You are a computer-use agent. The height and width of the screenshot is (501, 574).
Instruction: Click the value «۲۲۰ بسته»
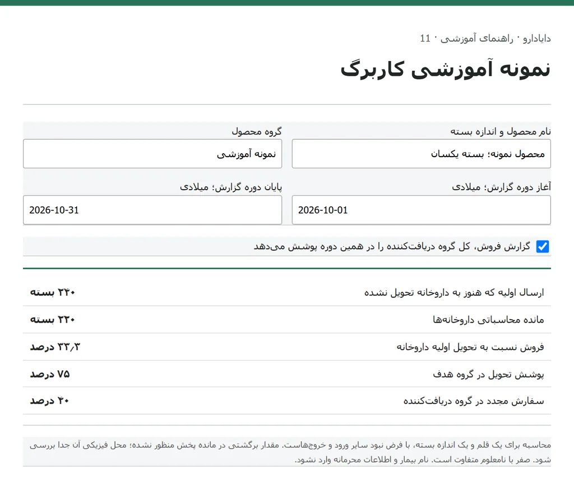click(52, 320)
